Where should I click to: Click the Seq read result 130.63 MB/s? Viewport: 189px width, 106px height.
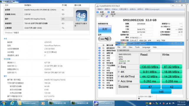[x=150, y=67]
